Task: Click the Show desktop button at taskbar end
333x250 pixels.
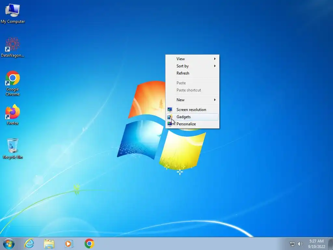Action: pyautogui.click(x=331, y=243)
